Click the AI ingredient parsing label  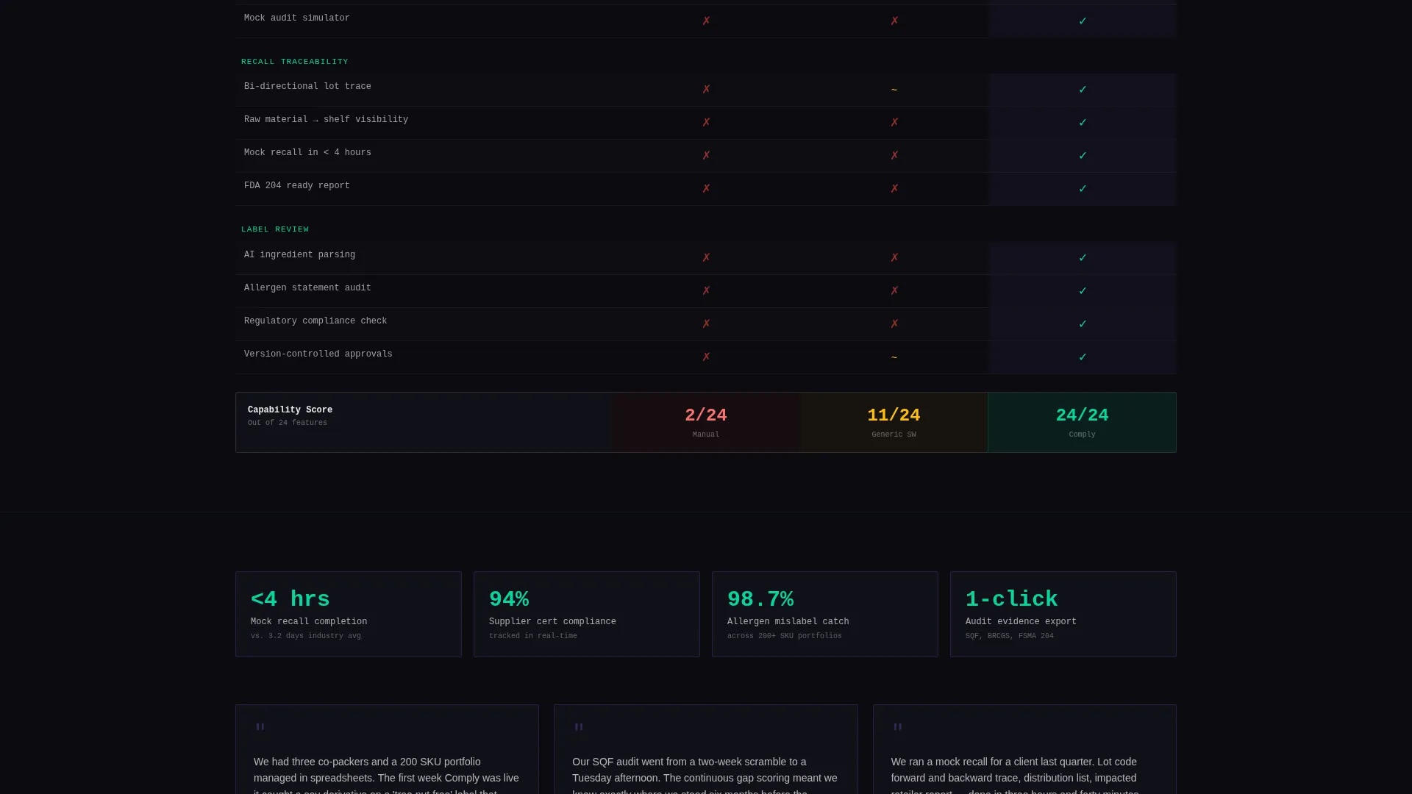[x=299, y=255]
